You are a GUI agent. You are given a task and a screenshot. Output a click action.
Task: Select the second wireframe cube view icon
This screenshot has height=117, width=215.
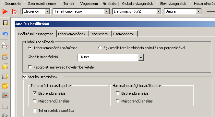5,76
